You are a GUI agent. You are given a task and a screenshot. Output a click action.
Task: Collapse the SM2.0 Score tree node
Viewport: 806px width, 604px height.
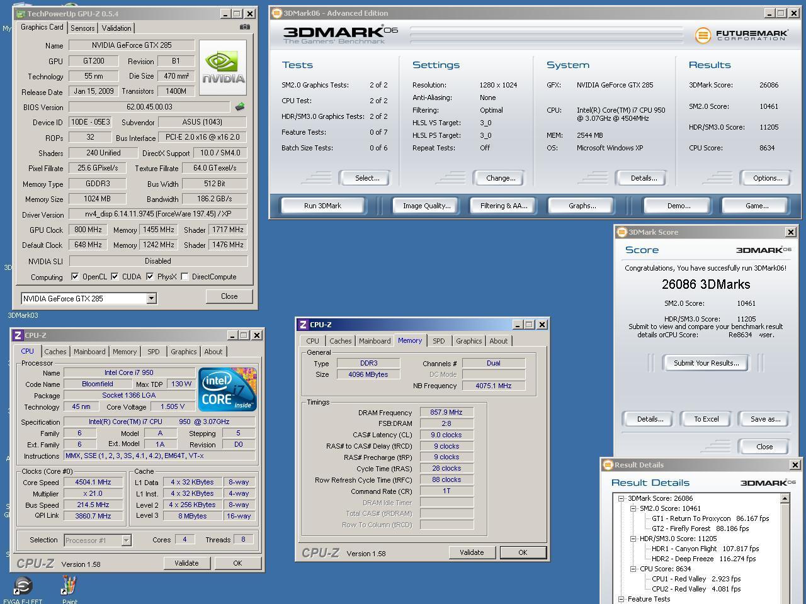click(633, 508)
